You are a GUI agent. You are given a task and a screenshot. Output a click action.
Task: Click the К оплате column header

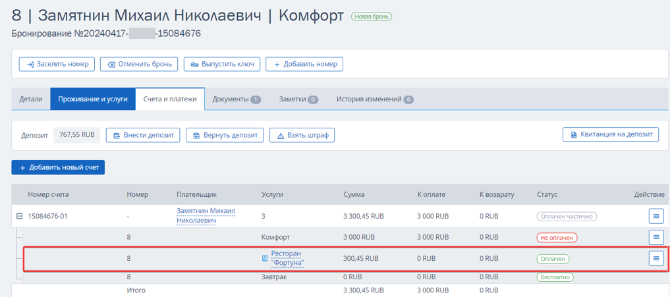click(x=432, y=194)
